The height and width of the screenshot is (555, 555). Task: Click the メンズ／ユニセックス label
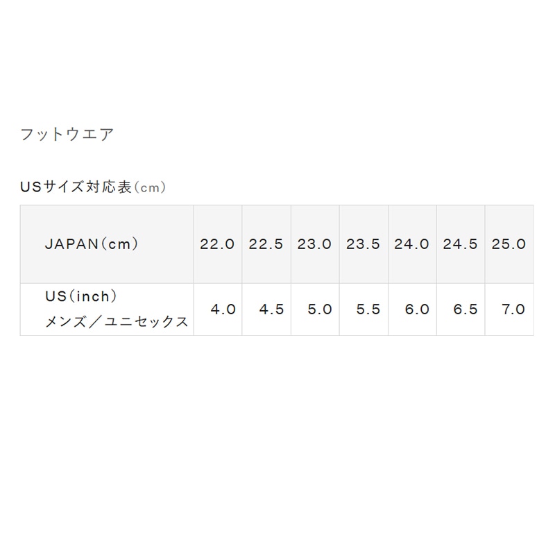(116, 322)
